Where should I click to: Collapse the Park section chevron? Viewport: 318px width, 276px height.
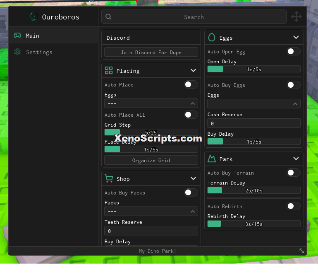click(x=296, y=158)
